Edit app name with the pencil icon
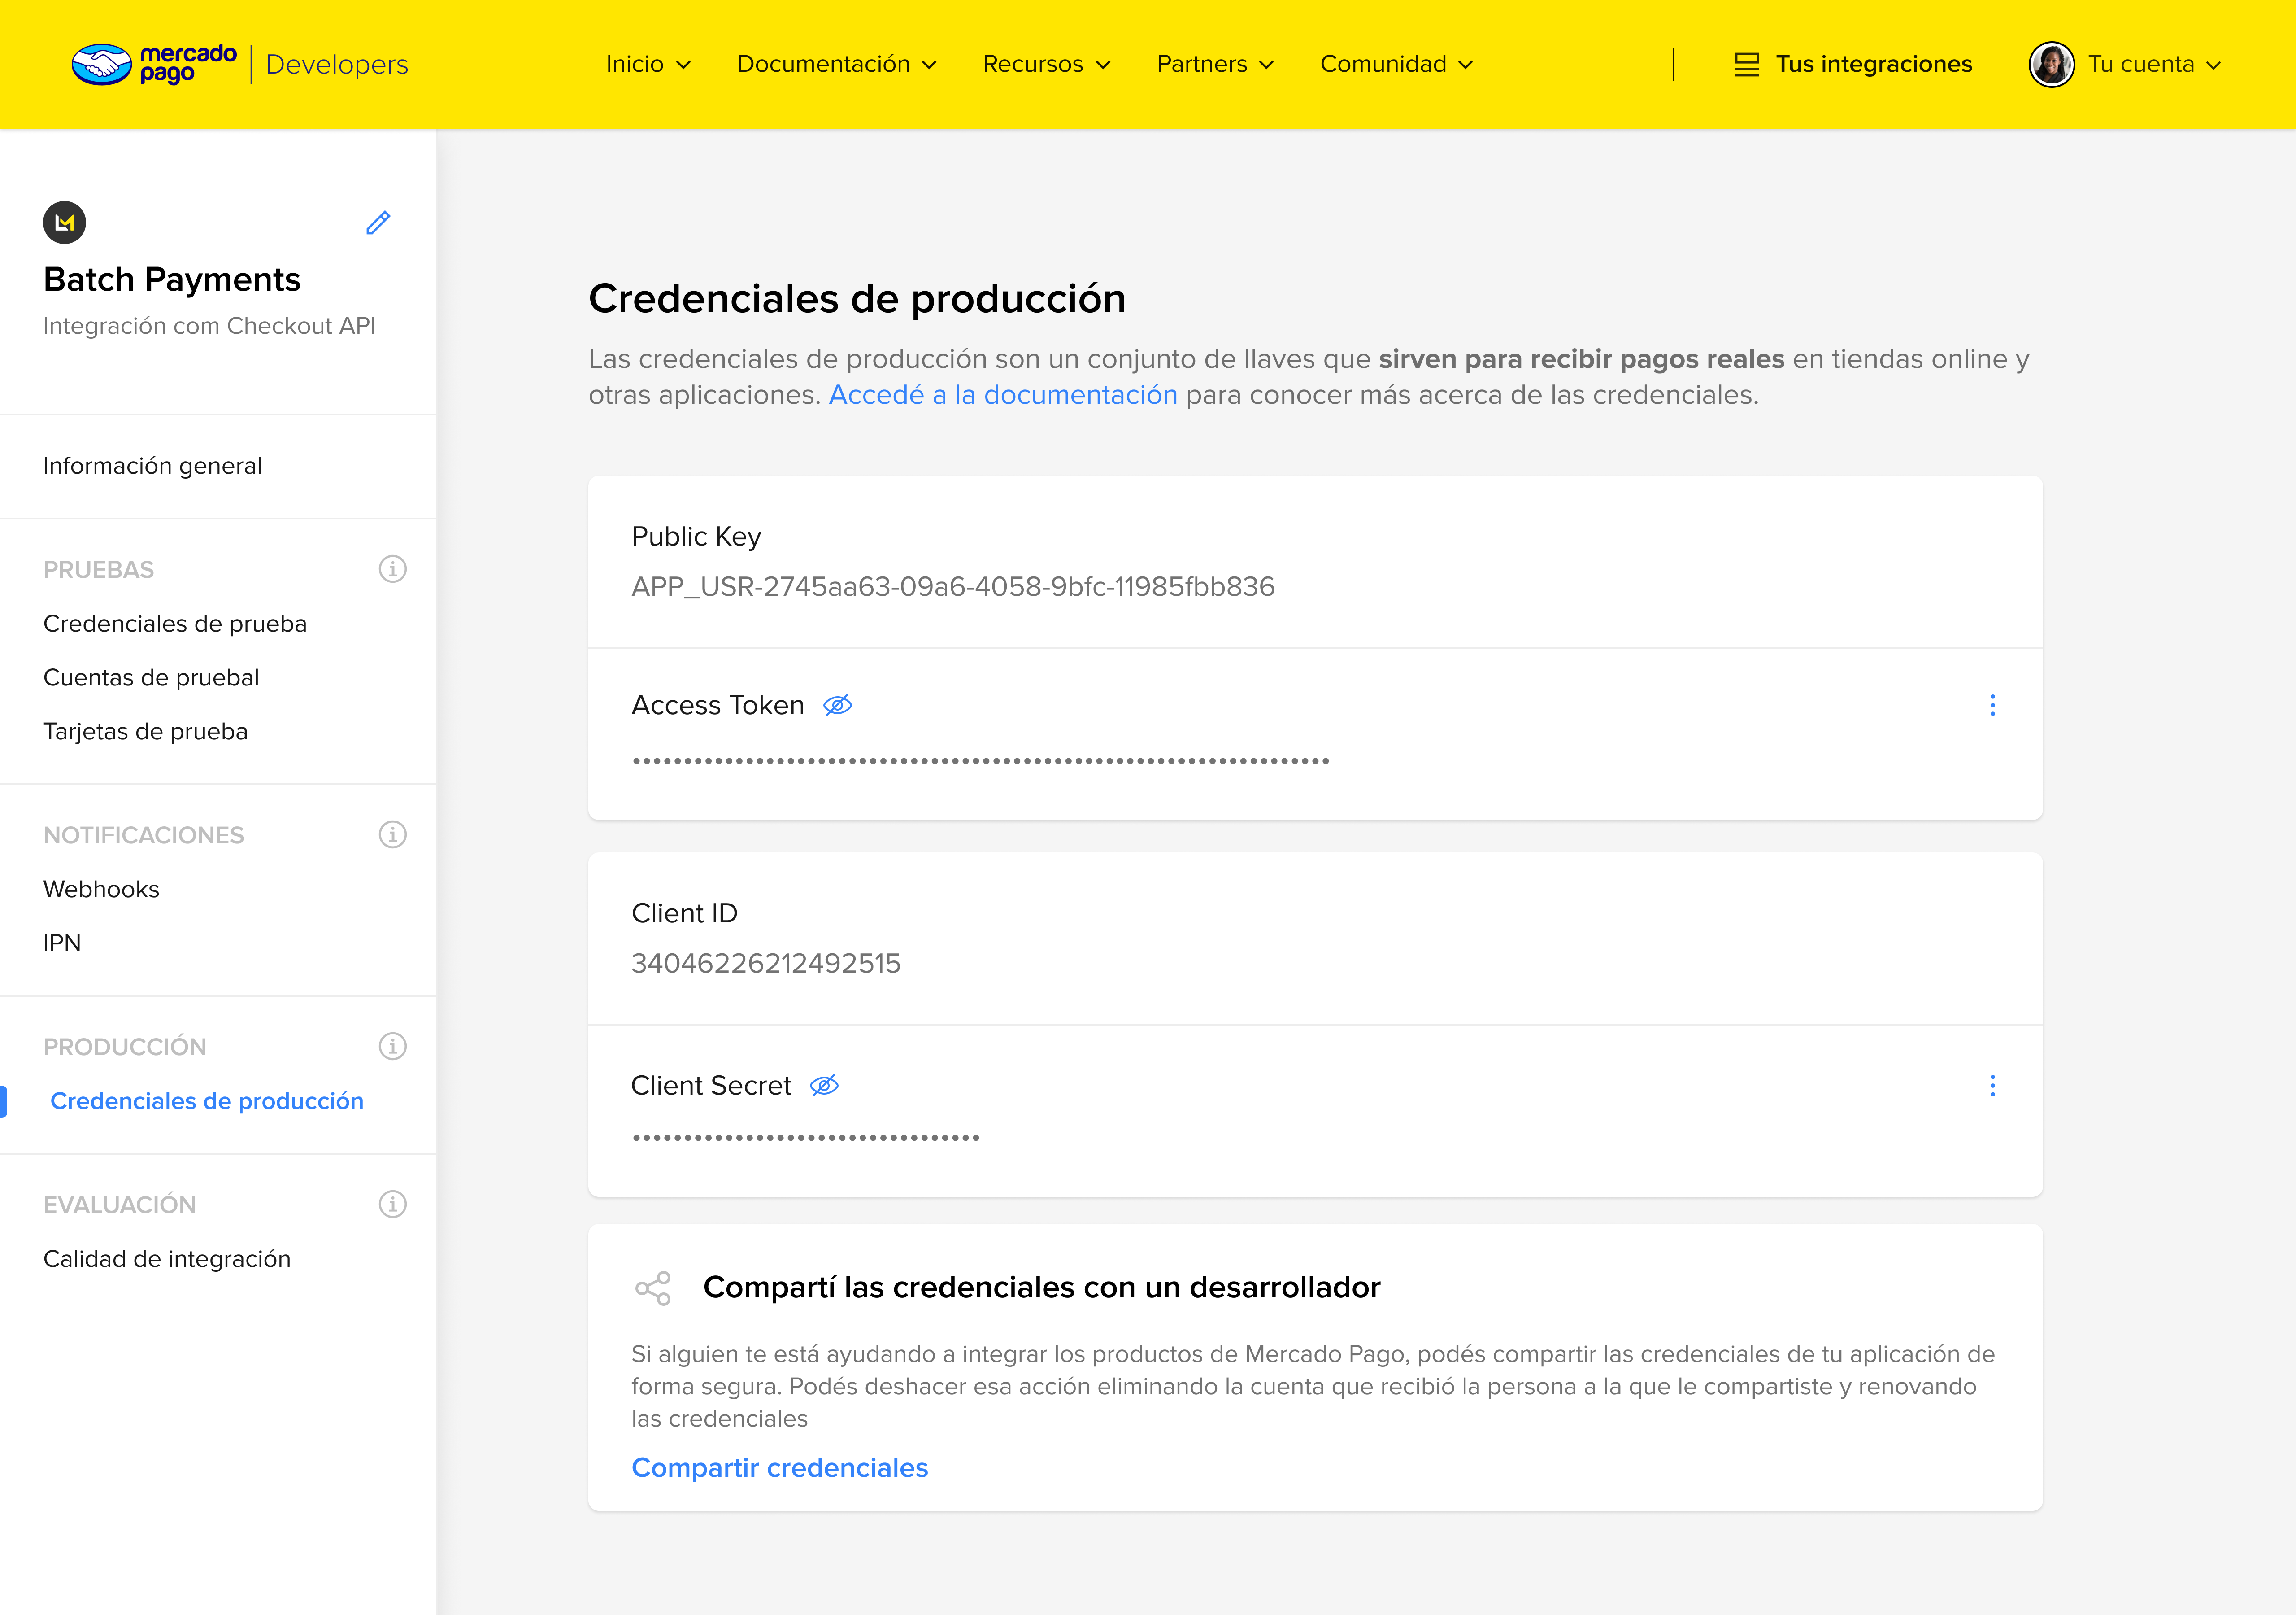Image resolution: width=2296 pixels, height=1615 pixels. 378,222
